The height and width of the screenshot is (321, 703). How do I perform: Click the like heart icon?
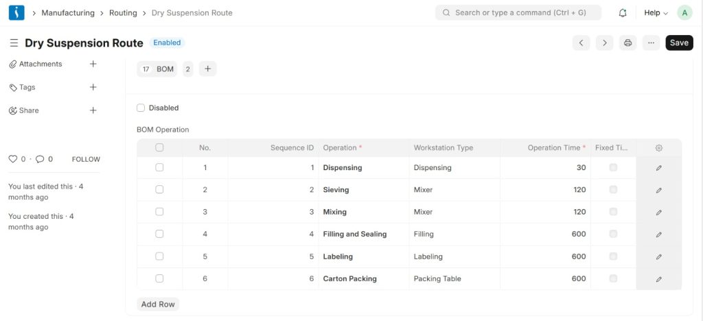click(12, 159)
